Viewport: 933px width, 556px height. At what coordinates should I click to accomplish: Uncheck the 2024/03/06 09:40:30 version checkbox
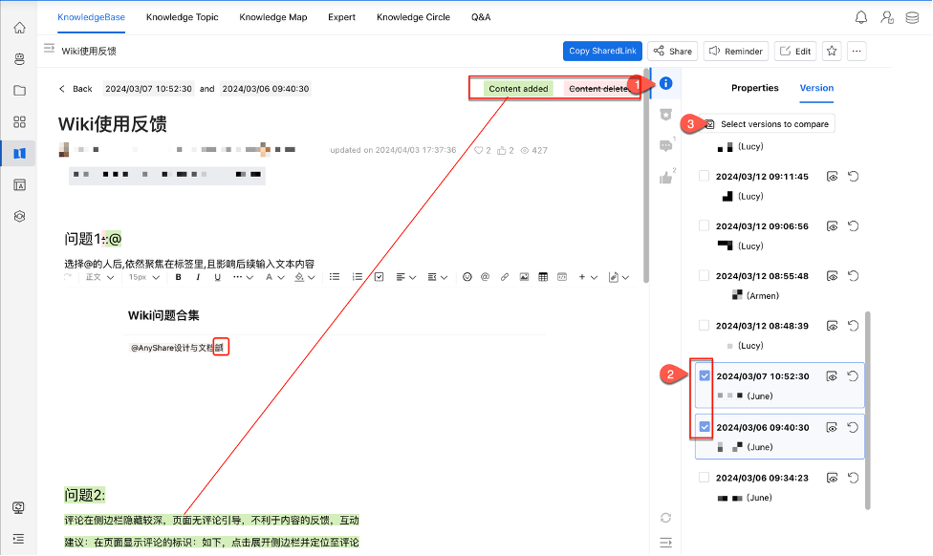coord(705,427)
